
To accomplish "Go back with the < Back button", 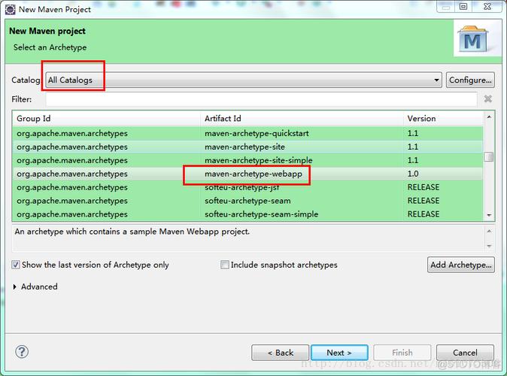I will coord(281,353).
